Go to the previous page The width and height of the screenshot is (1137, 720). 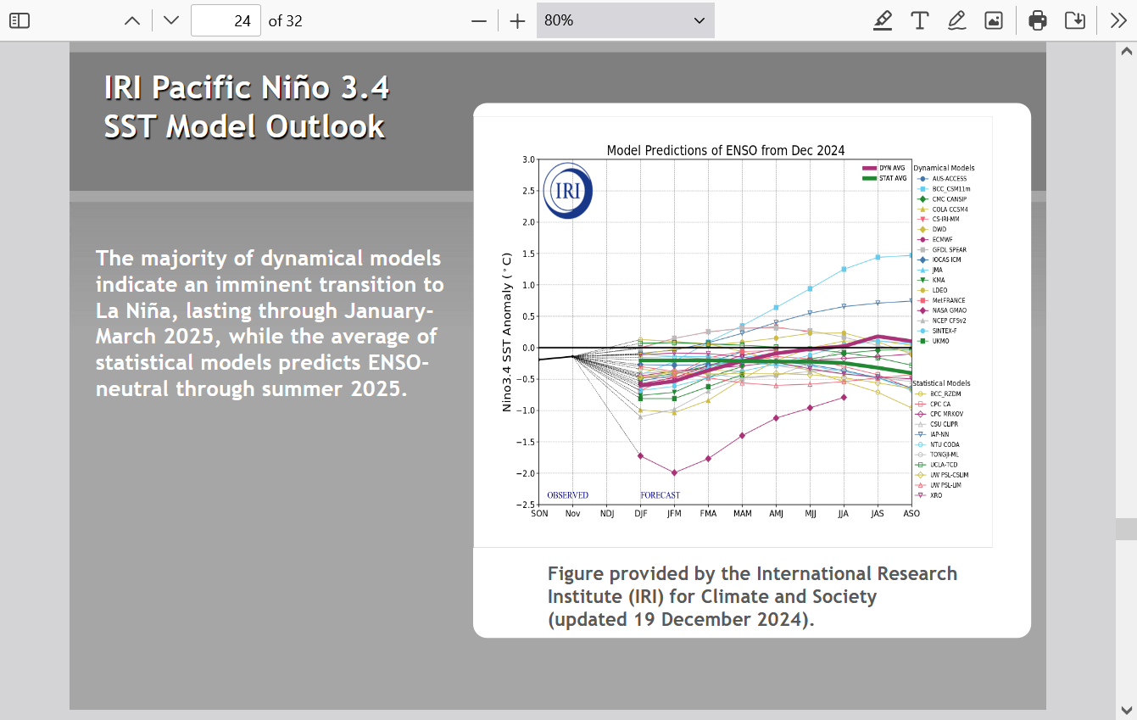pos(132,20)
